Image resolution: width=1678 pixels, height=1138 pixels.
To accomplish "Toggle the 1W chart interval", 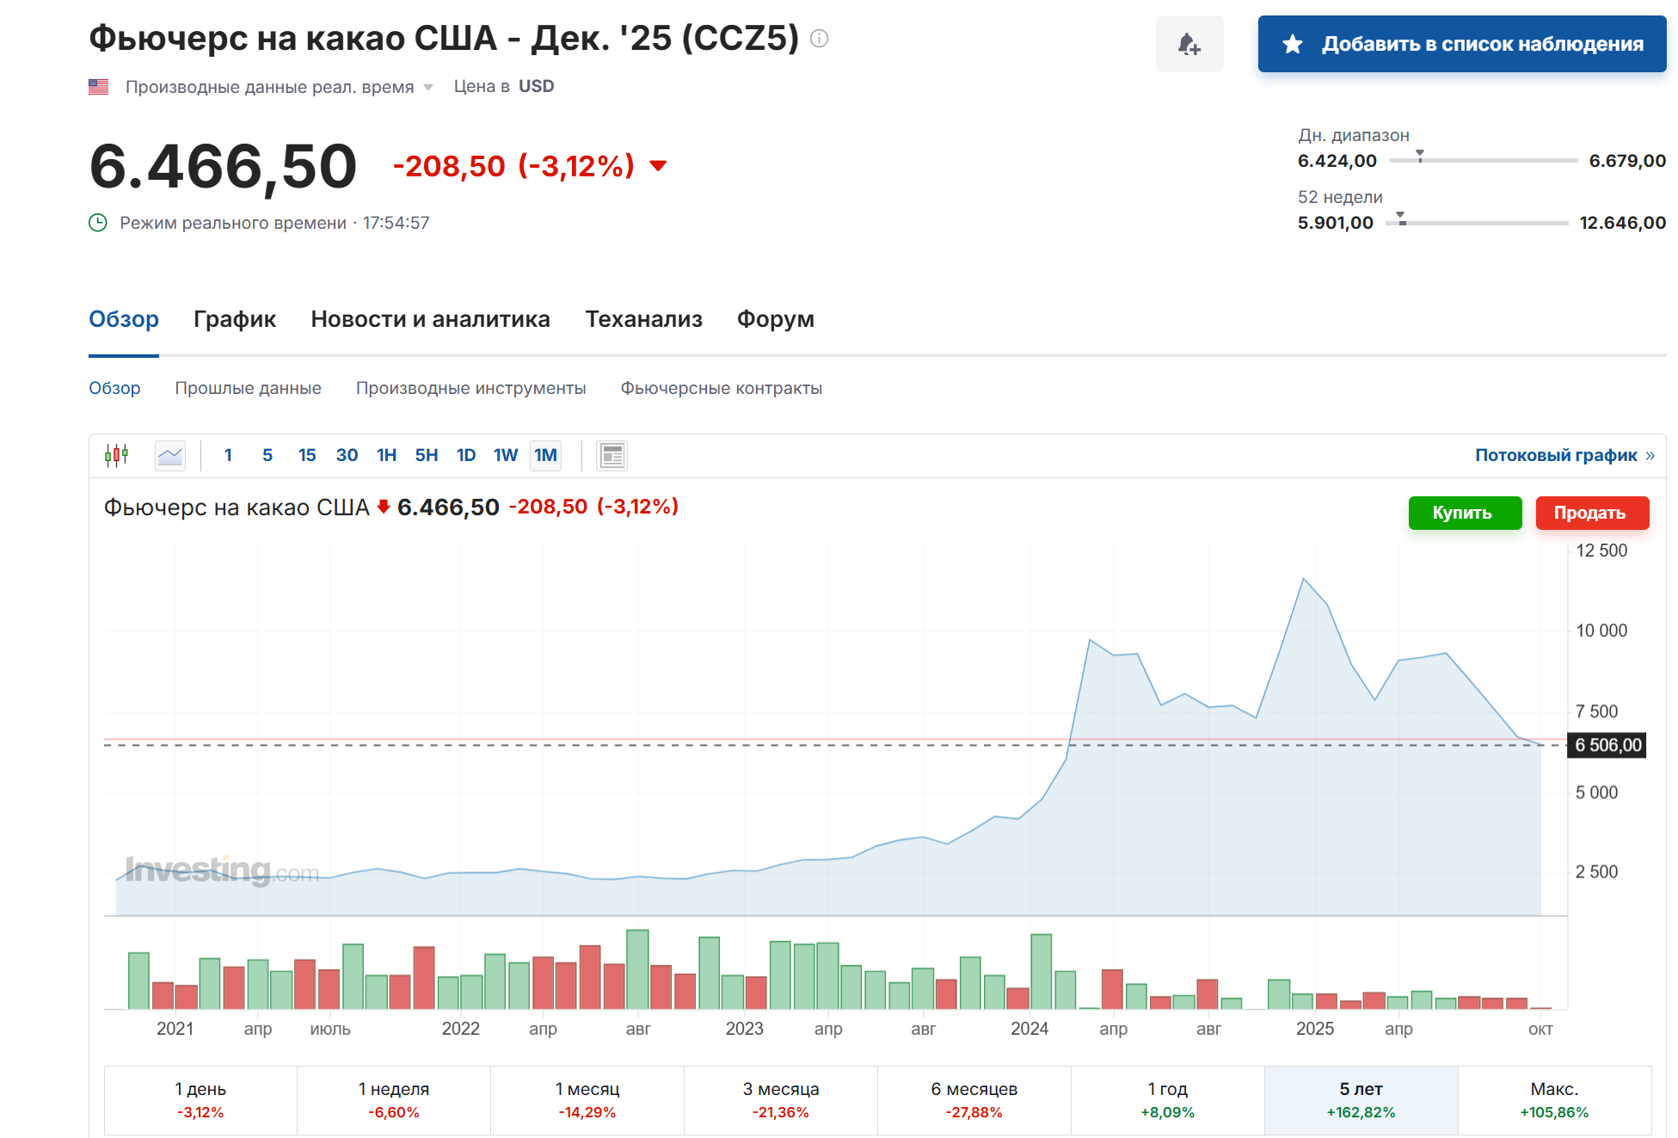I will 505,455.
